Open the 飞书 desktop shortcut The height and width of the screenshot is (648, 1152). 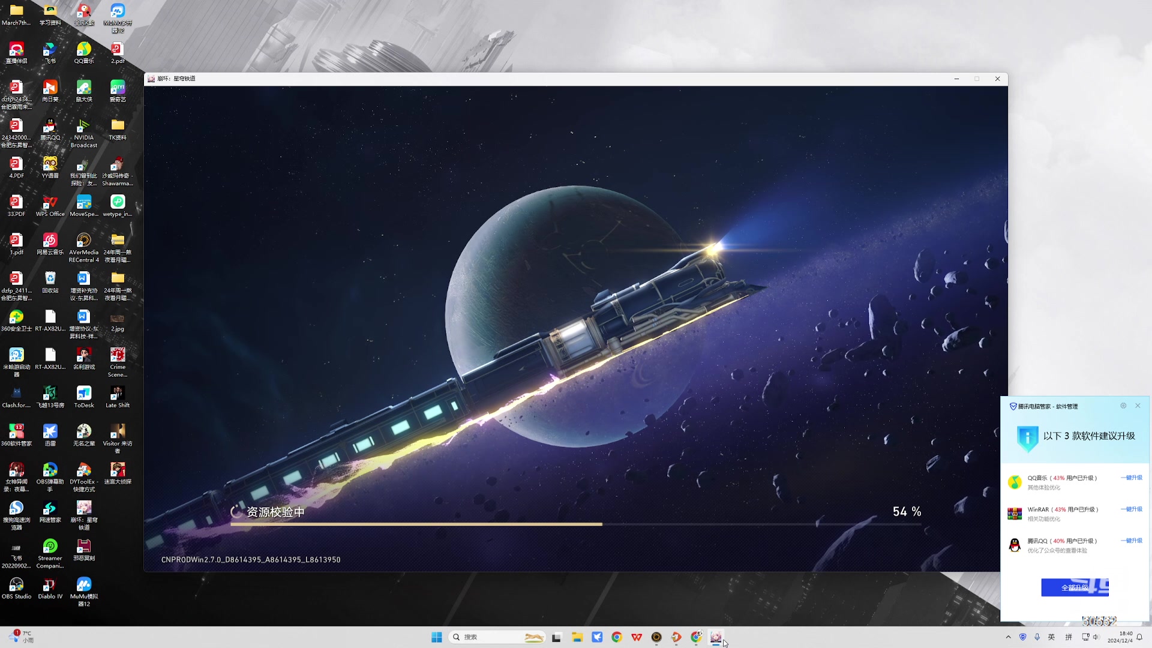click(x=50, y=53)
